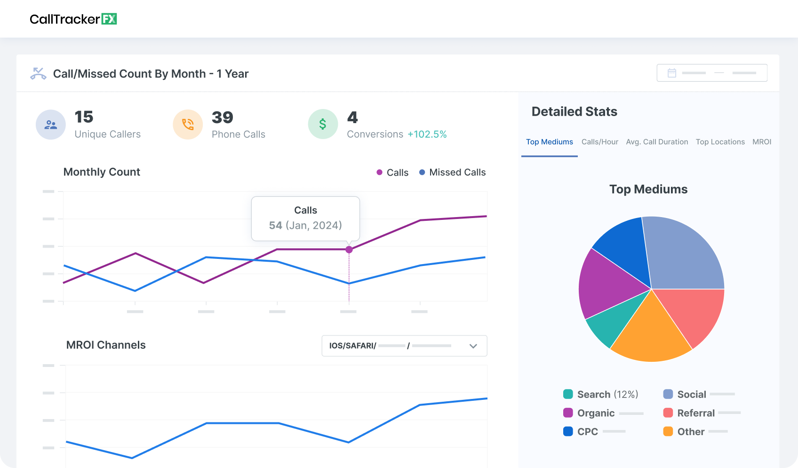Switch to the Calls/Hour tab
Viewport: 798px width, 468px height.
click(x=599, y=141)
